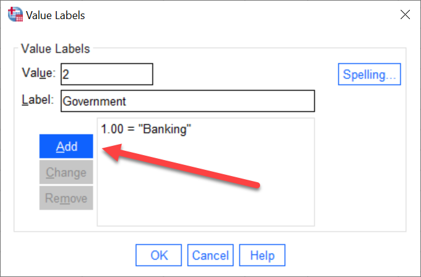Click the disabled Remove button
The width and height of the screenshot is (421, 277).
pos(67,198)
